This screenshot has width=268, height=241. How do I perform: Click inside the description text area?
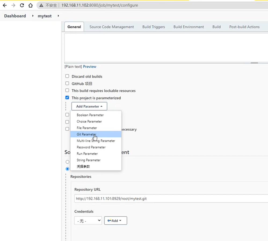coord(166,47)
